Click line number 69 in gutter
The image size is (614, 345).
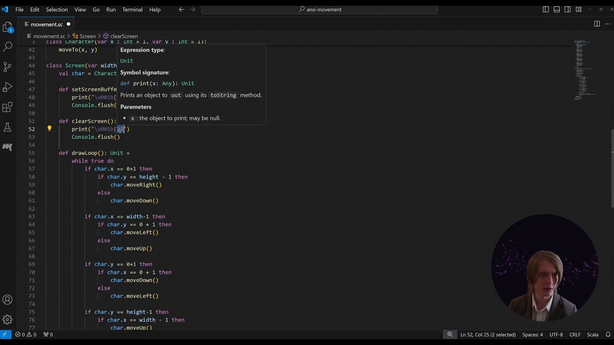tap(31, 264)
